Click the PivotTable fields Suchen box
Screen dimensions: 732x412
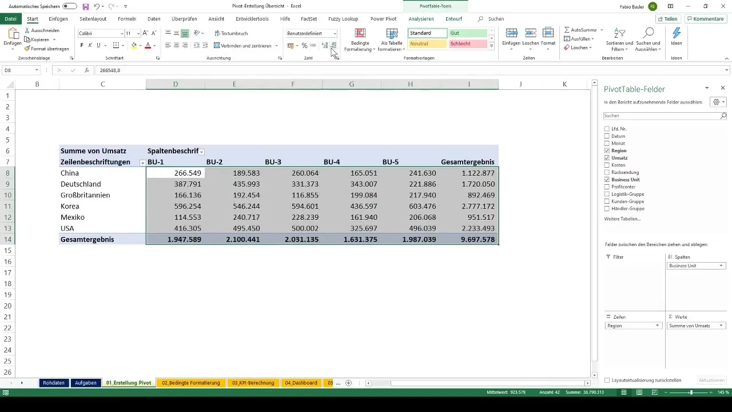pyautogui.click(x=665, y=116)
